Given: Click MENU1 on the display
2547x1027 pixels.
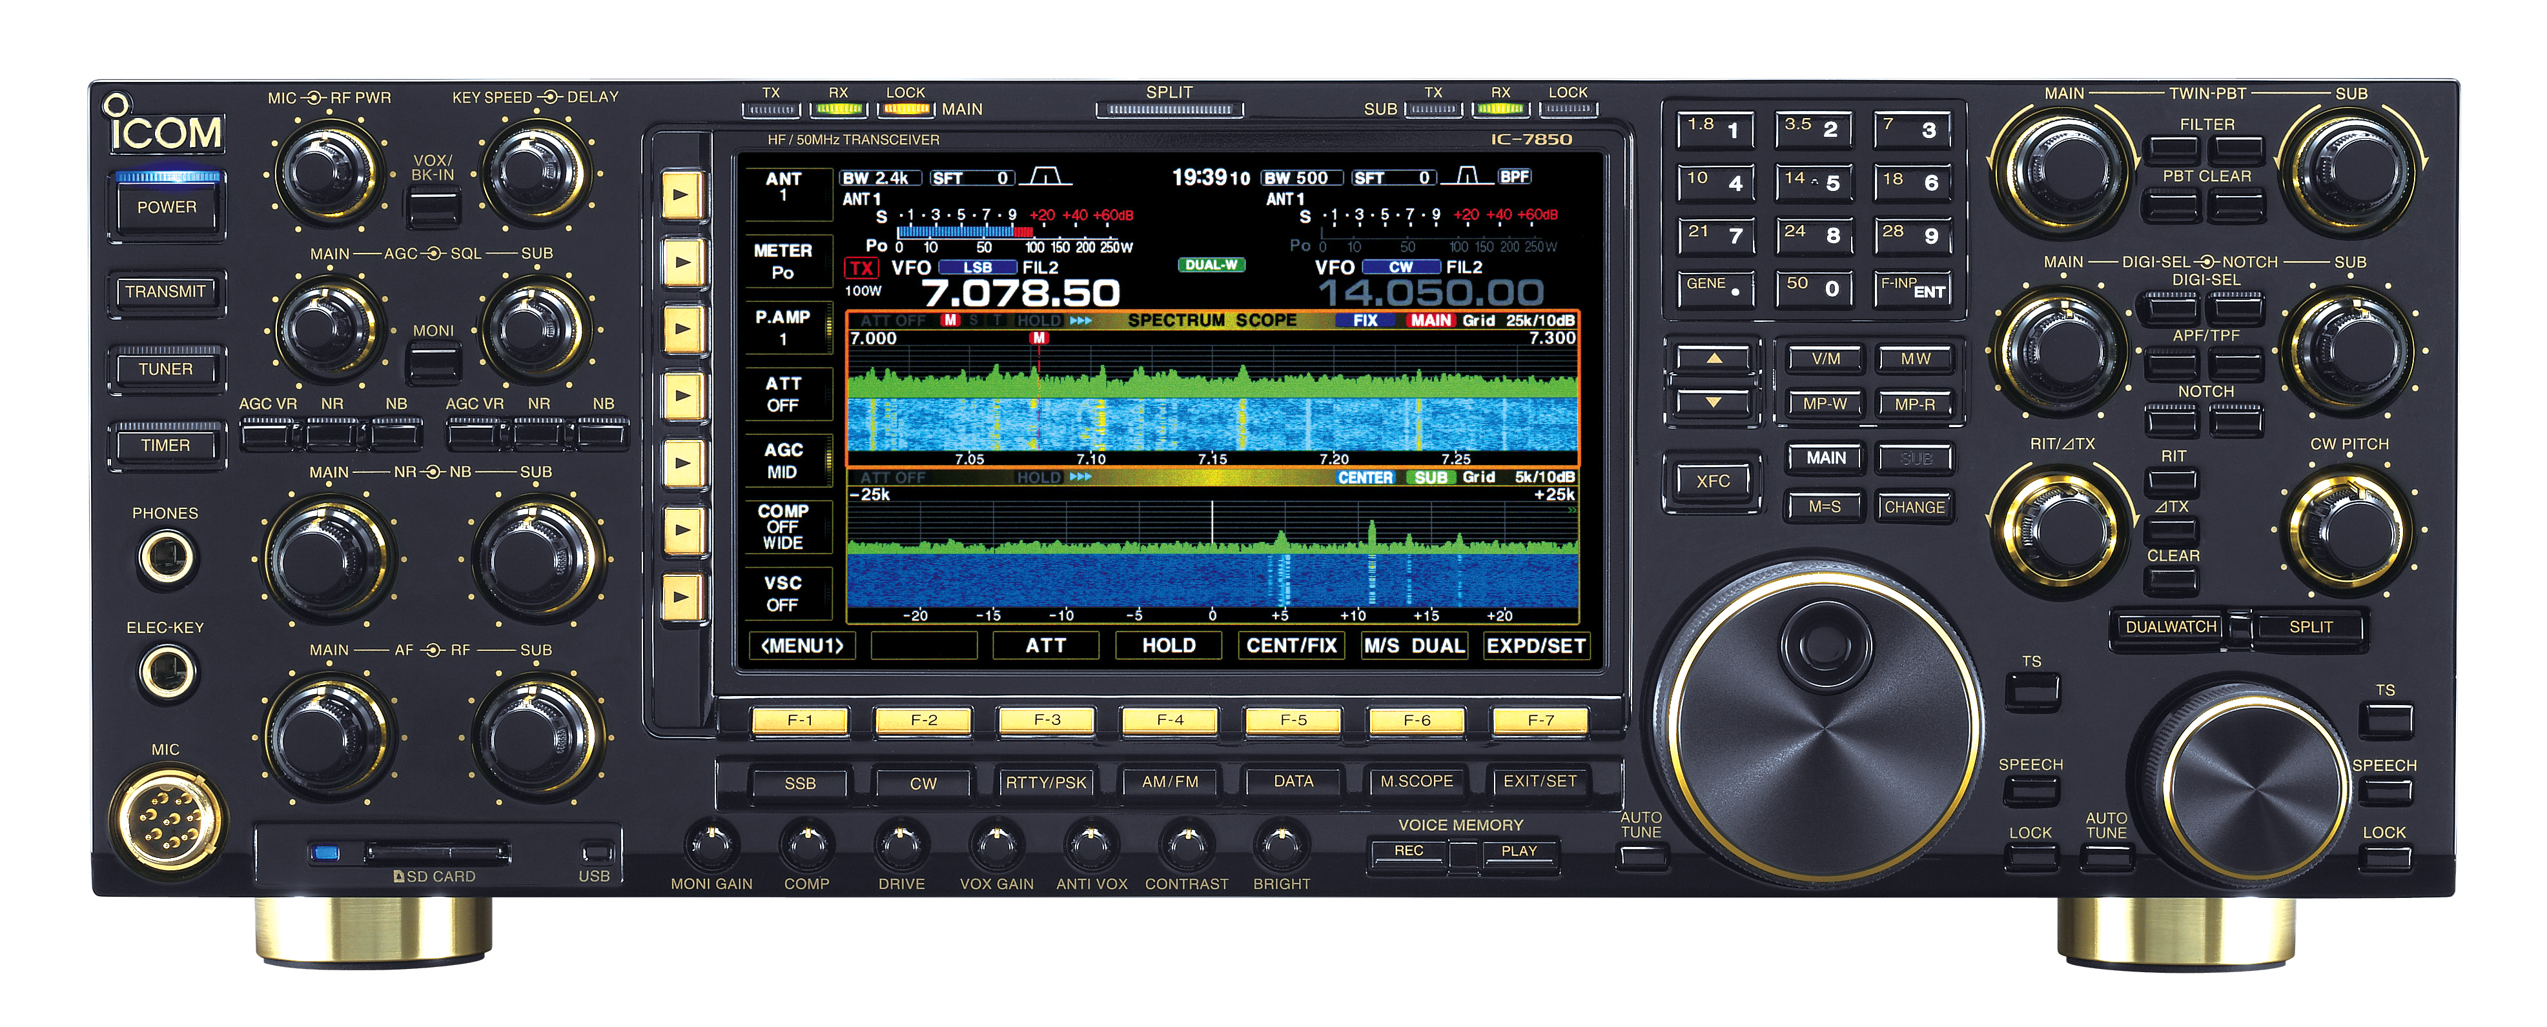Looking at the screenshot, I should (802, 646).
